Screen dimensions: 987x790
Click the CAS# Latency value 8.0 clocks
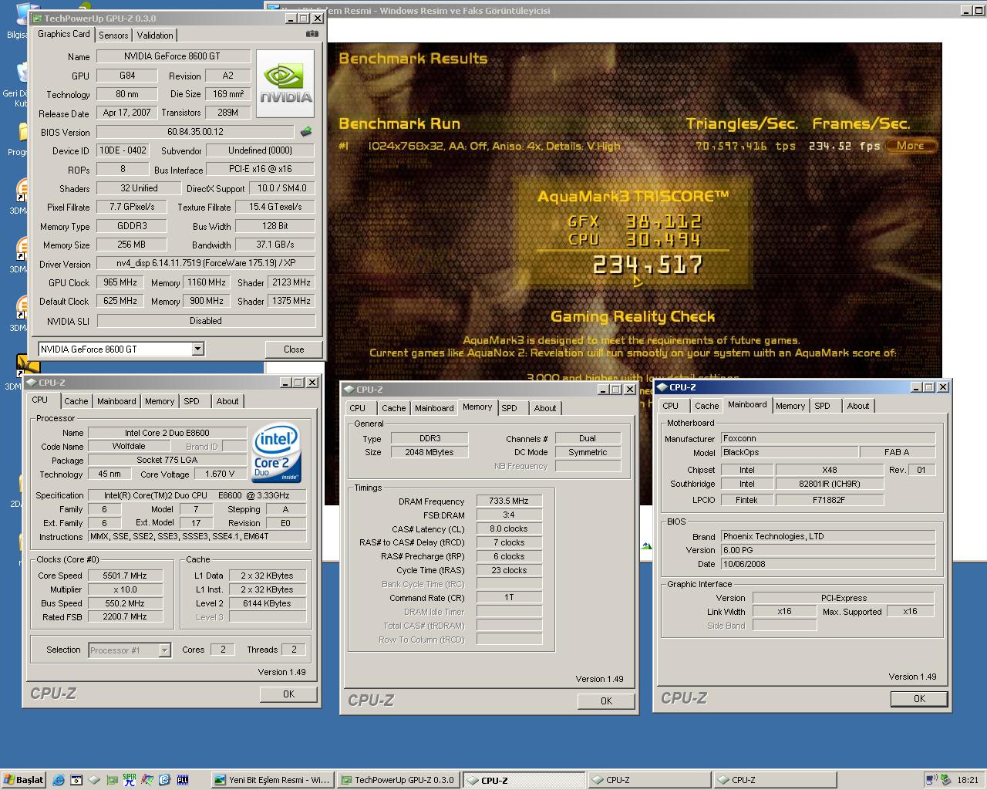(x=509, y=529)
